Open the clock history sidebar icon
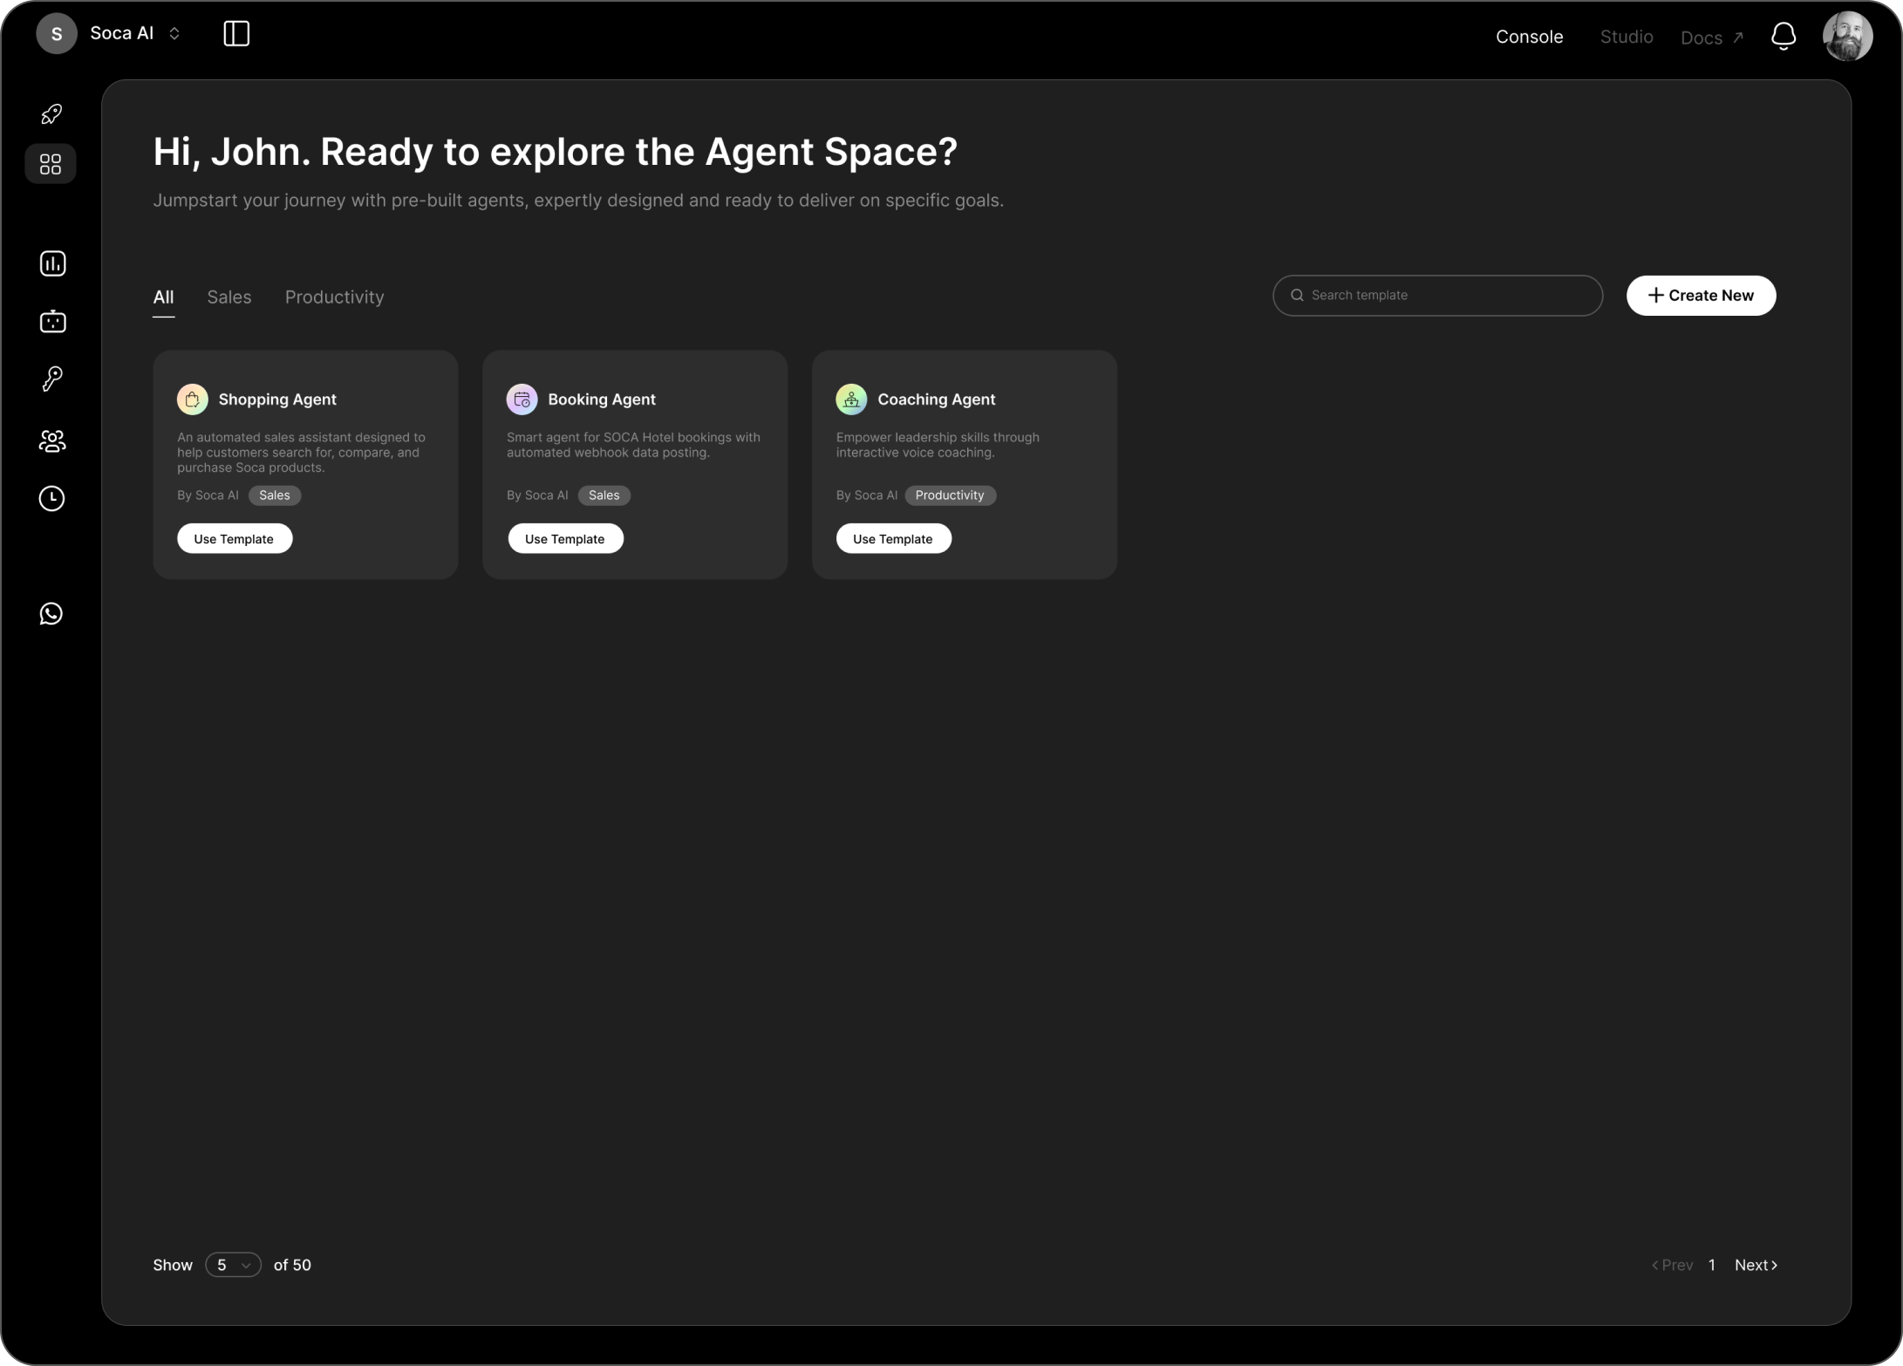Screen dimensions: 1903x1366 [52, 498]
